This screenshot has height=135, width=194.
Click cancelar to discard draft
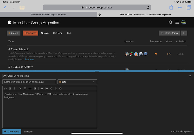pyautogui.click(x=28, y=132)
